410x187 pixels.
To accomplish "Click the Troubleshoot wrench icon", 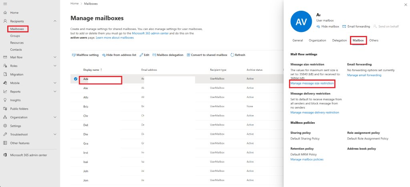I will point(5,134).
